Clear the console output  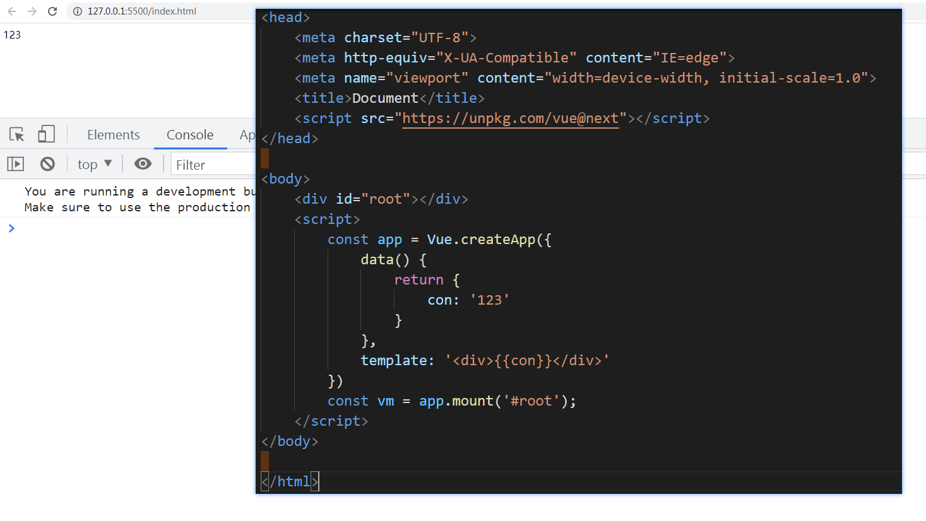tap(47, 164)
